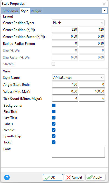Toggle the Needle checkbox
Screen dimensions: 109x183
[54, 130]
